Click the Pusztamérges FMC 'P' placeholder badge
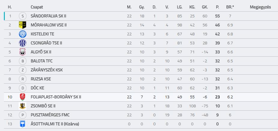 coord(23,115)
